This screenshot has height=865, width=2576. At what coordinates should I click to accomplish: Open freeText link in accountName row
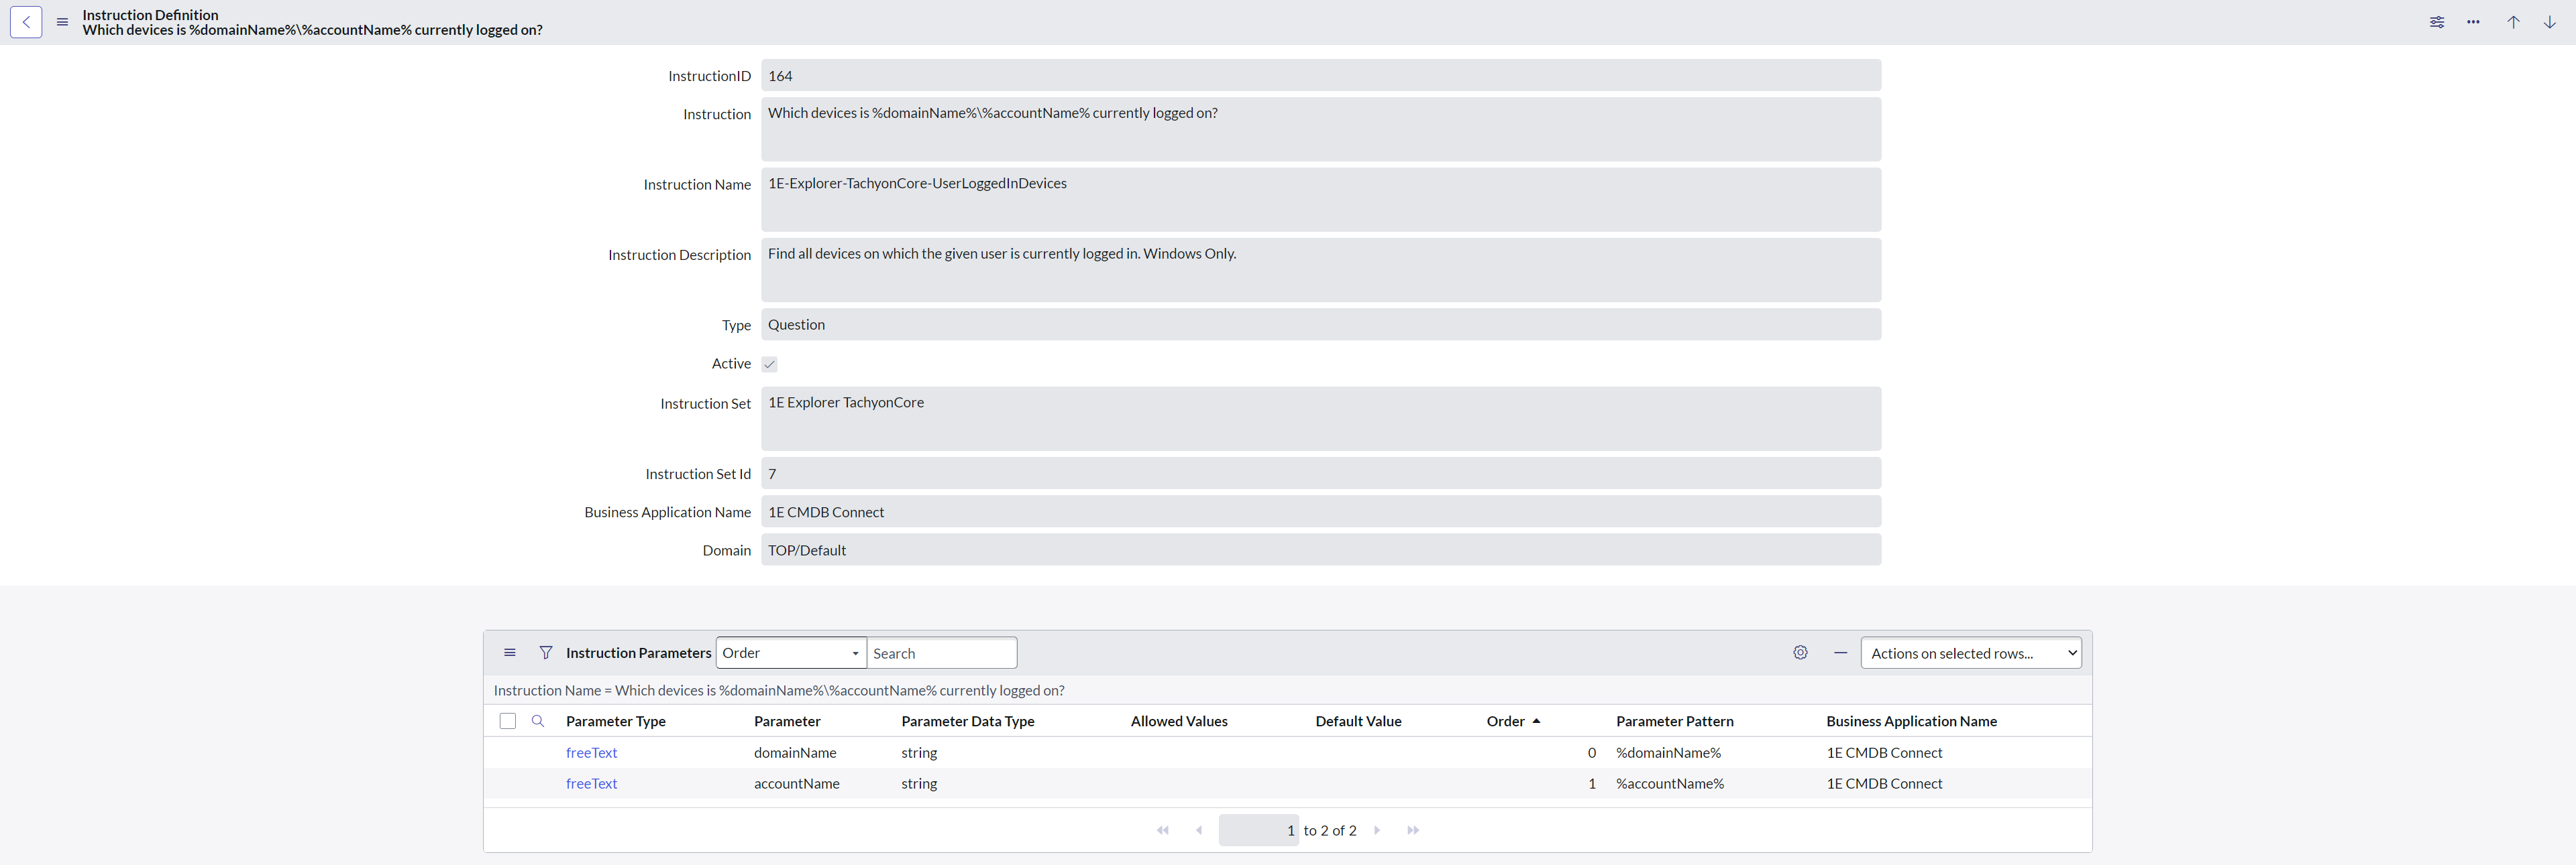coord(591,784)
